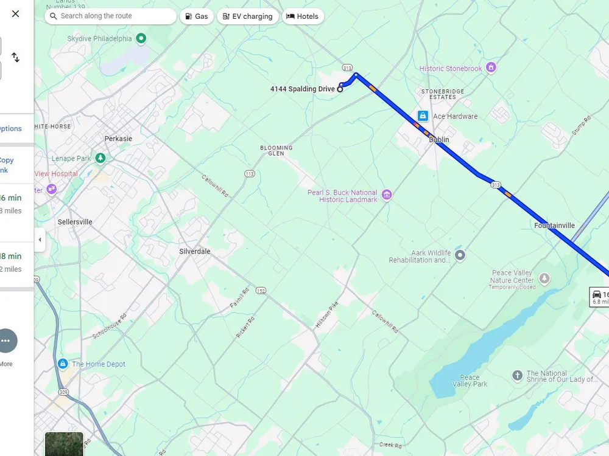Open the Ace Hardware shopping pin
The width and height of the screenshot is (609, 456).
(423, 116)
